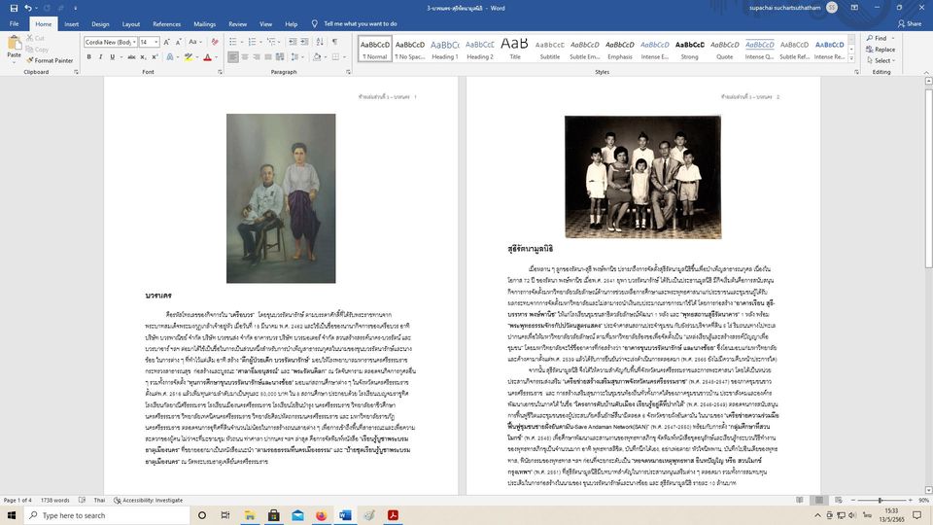Expand numbered list options
The height and width of the screenshot is (525, 933).
(260, 42)
